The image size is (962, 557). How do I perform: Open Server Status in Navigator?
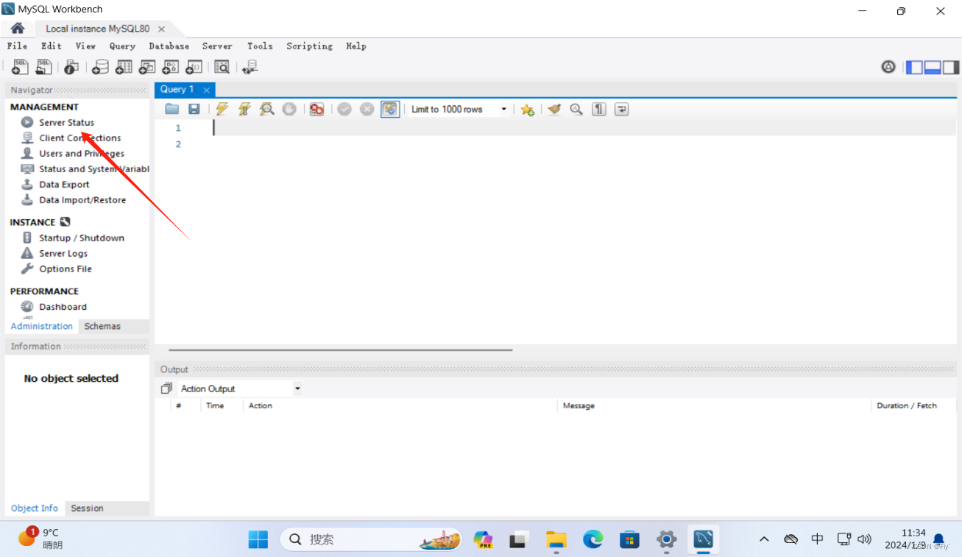(x=66, y=122)
